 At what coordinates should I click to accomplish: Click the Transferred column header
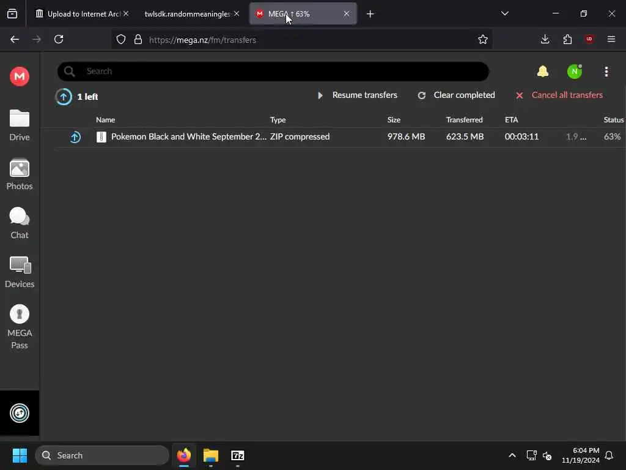click(465, 119)
